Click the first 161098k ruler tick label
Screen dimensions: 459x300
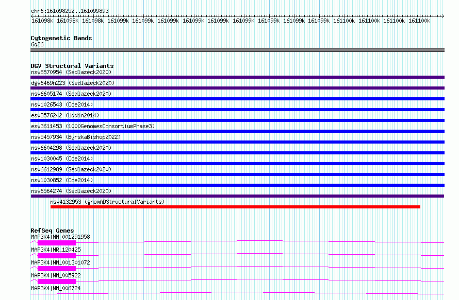coord(42,21)
